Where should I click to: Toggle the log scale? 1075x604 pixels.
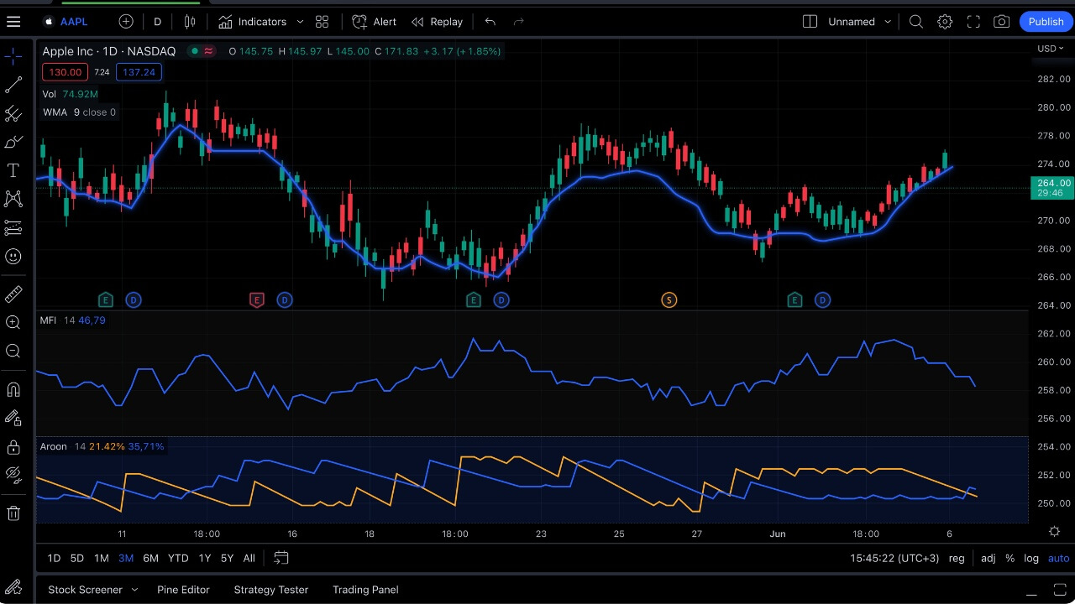tap(1031, 558)
